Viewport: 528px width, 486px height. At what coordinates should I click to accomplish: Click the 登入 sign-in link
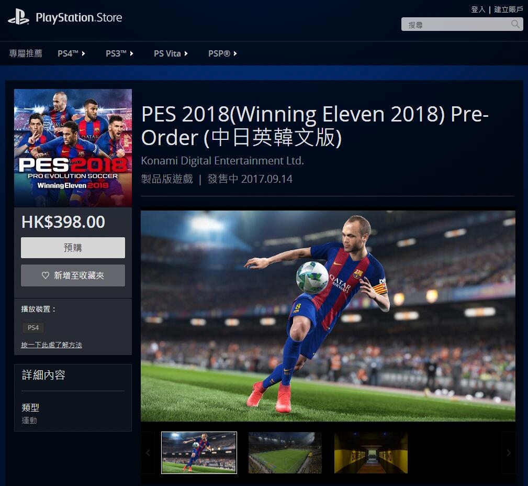(478, 9)
